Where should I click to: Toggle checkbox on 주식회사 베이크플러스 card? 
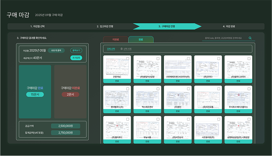pyautogui.click(x=249, y=89)
